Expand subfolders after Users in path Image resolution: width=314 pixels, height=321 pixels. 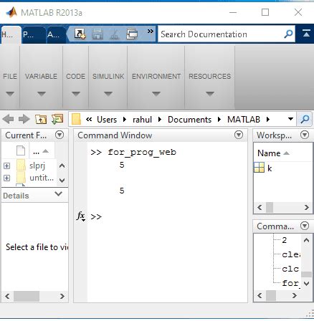tap(125, 119)
